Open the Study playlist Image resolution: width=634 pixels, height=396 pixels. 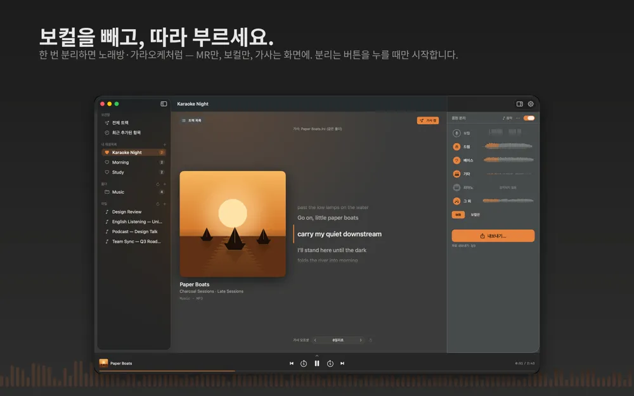coord(133,172)
